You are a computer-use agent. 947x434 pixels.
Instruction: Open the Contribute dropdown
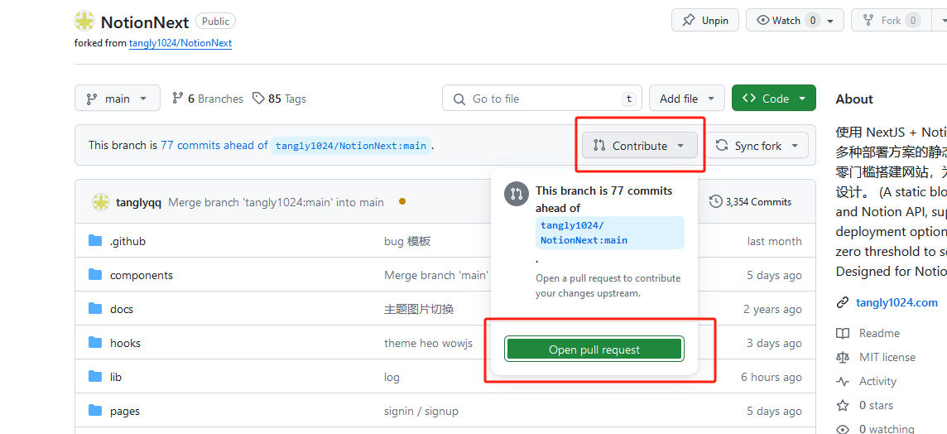(640, 146)
